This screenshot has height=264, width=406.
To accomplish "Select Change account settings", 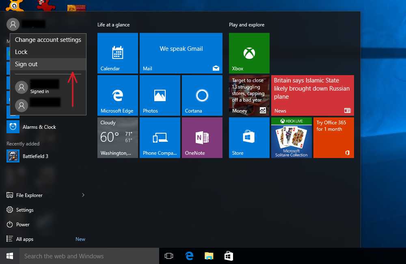I will coord(48,40).
